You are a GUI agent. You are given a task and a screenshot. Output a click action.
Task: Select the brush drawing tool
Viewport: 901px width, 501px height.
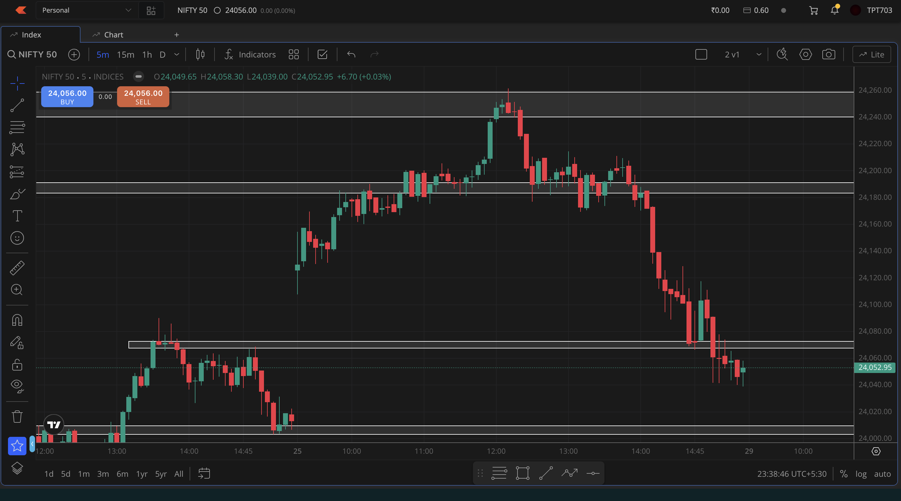click(17, 194)
